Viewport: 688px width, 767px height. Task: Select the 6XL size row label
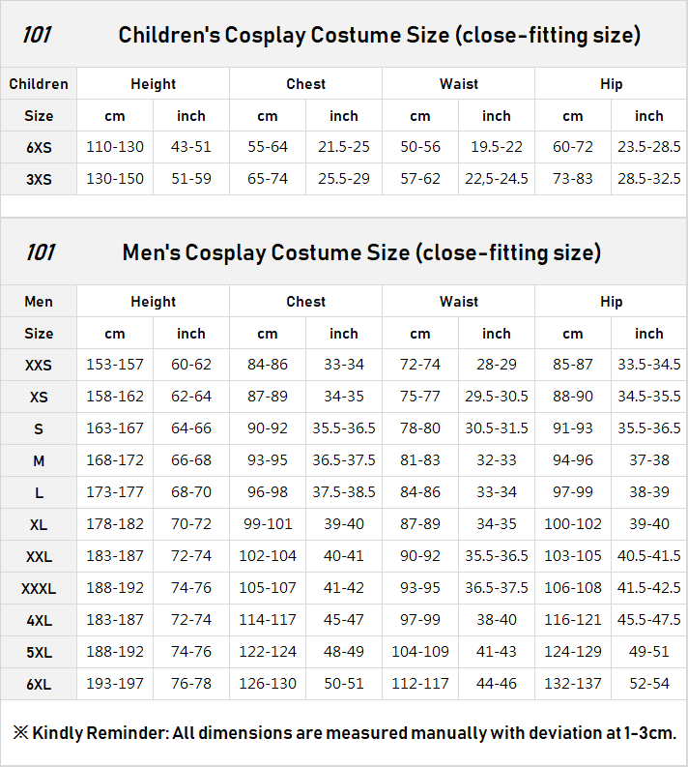click(x=39, y=684)
